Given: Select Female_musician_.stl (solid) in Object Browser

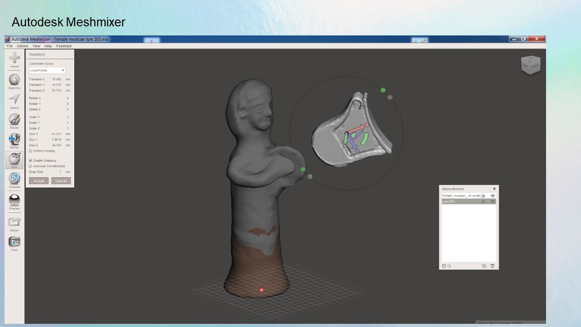Looking at the screenshot, I should 469,196.
